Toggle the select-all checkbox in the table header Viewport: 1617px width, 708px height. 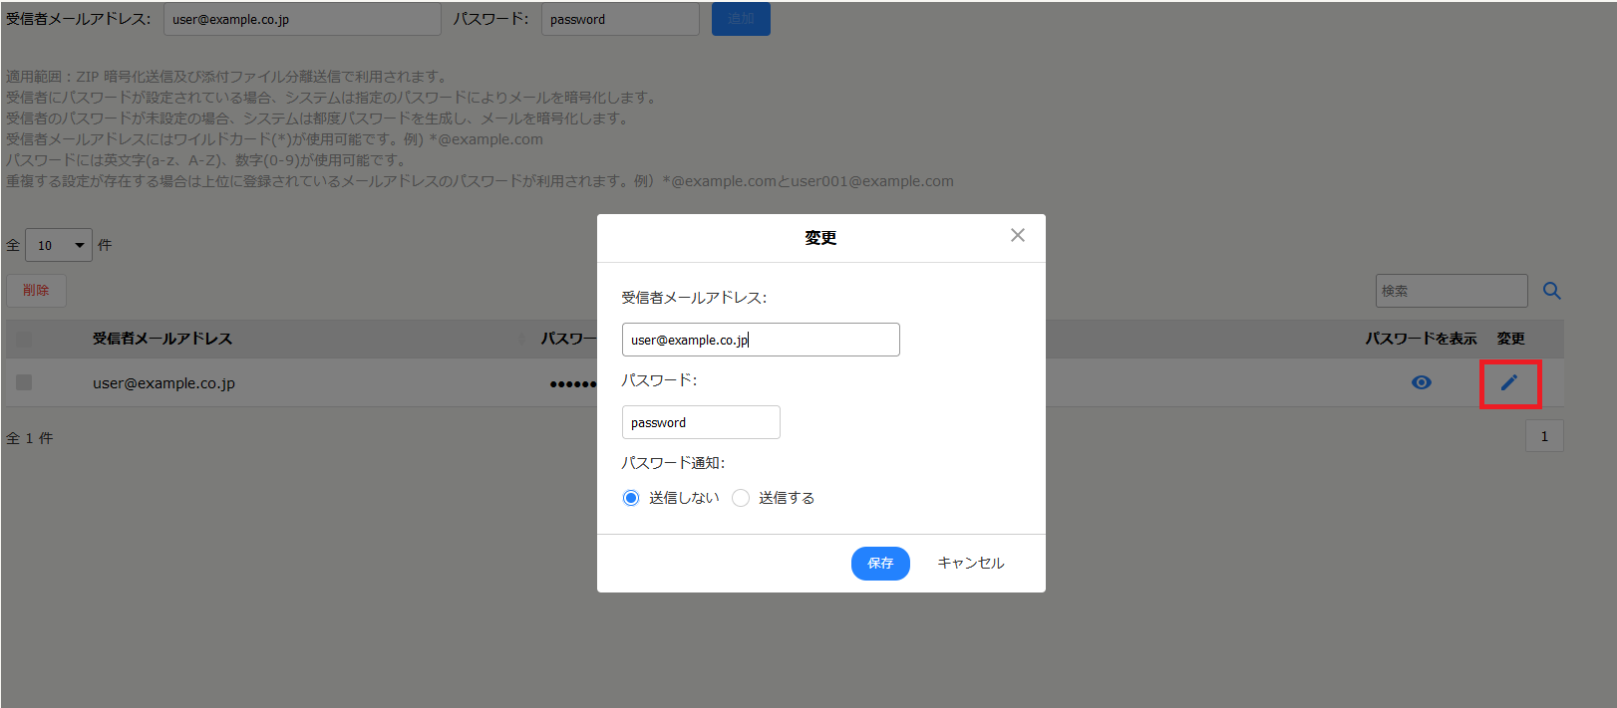point(24,339)
